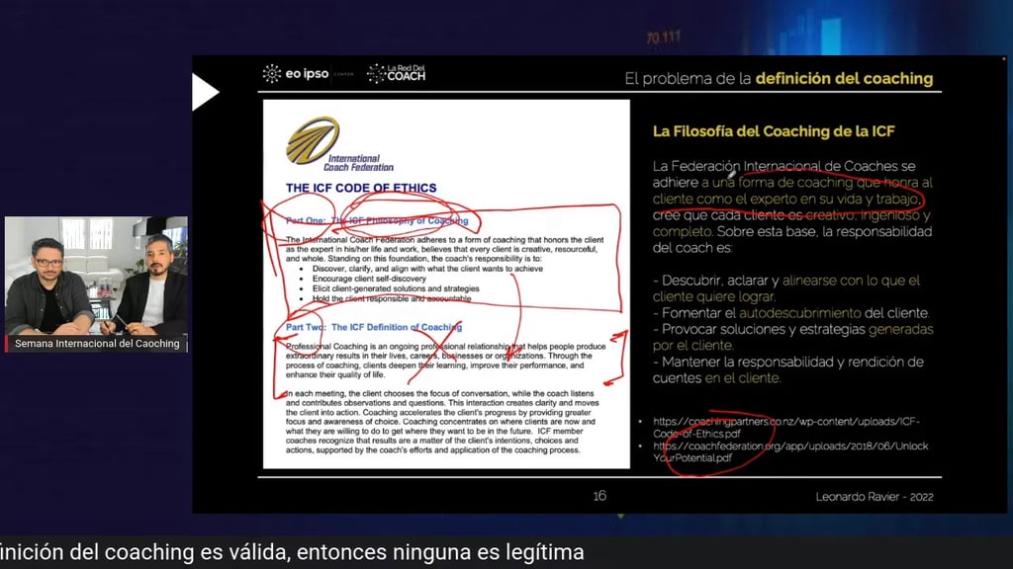Image resolution: width=1013 pixels, height=569 pixels.
Task: Click the bullet 'Elicit client-generated solutions and strategies'
Action: click(x=396, y=288)
